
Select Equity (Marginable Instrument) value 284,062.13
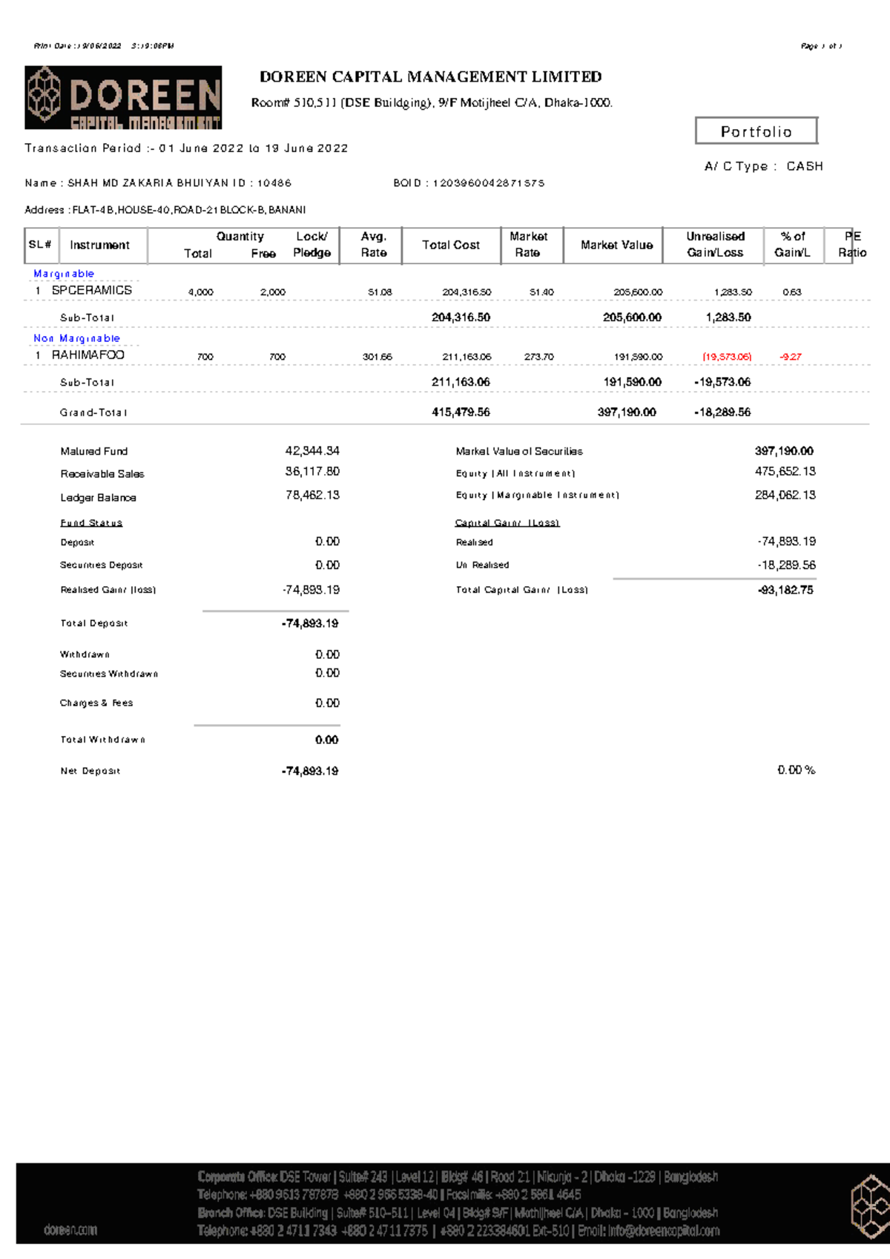785,495
